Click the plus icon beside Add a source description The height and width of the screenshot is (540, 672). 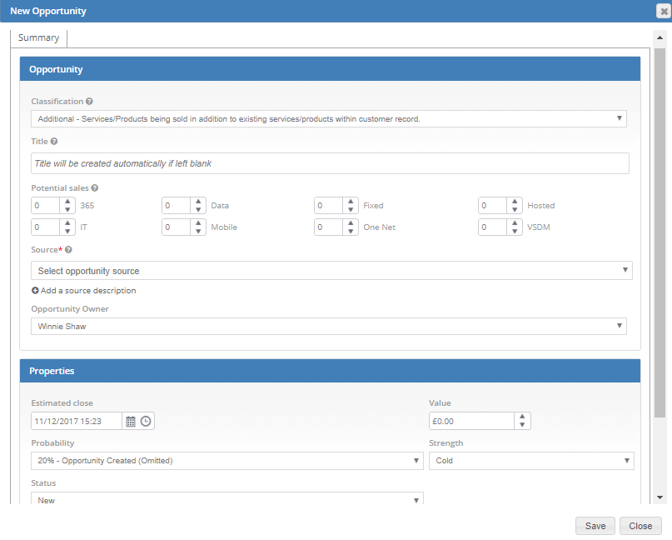(35, 290)
